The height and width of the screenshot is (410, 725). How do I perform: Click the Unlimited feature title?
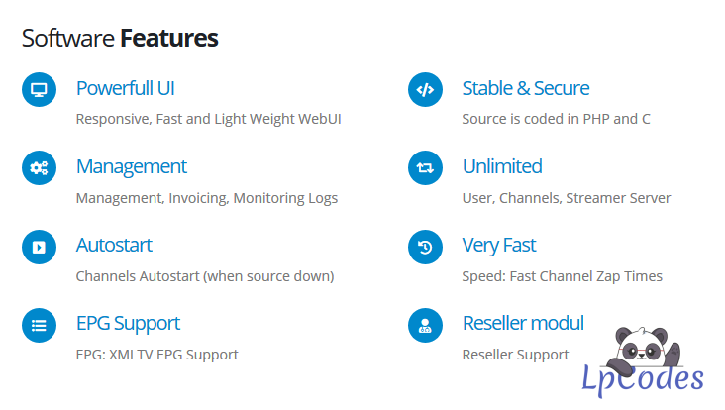pyautogui.click(x=501, y=166)
